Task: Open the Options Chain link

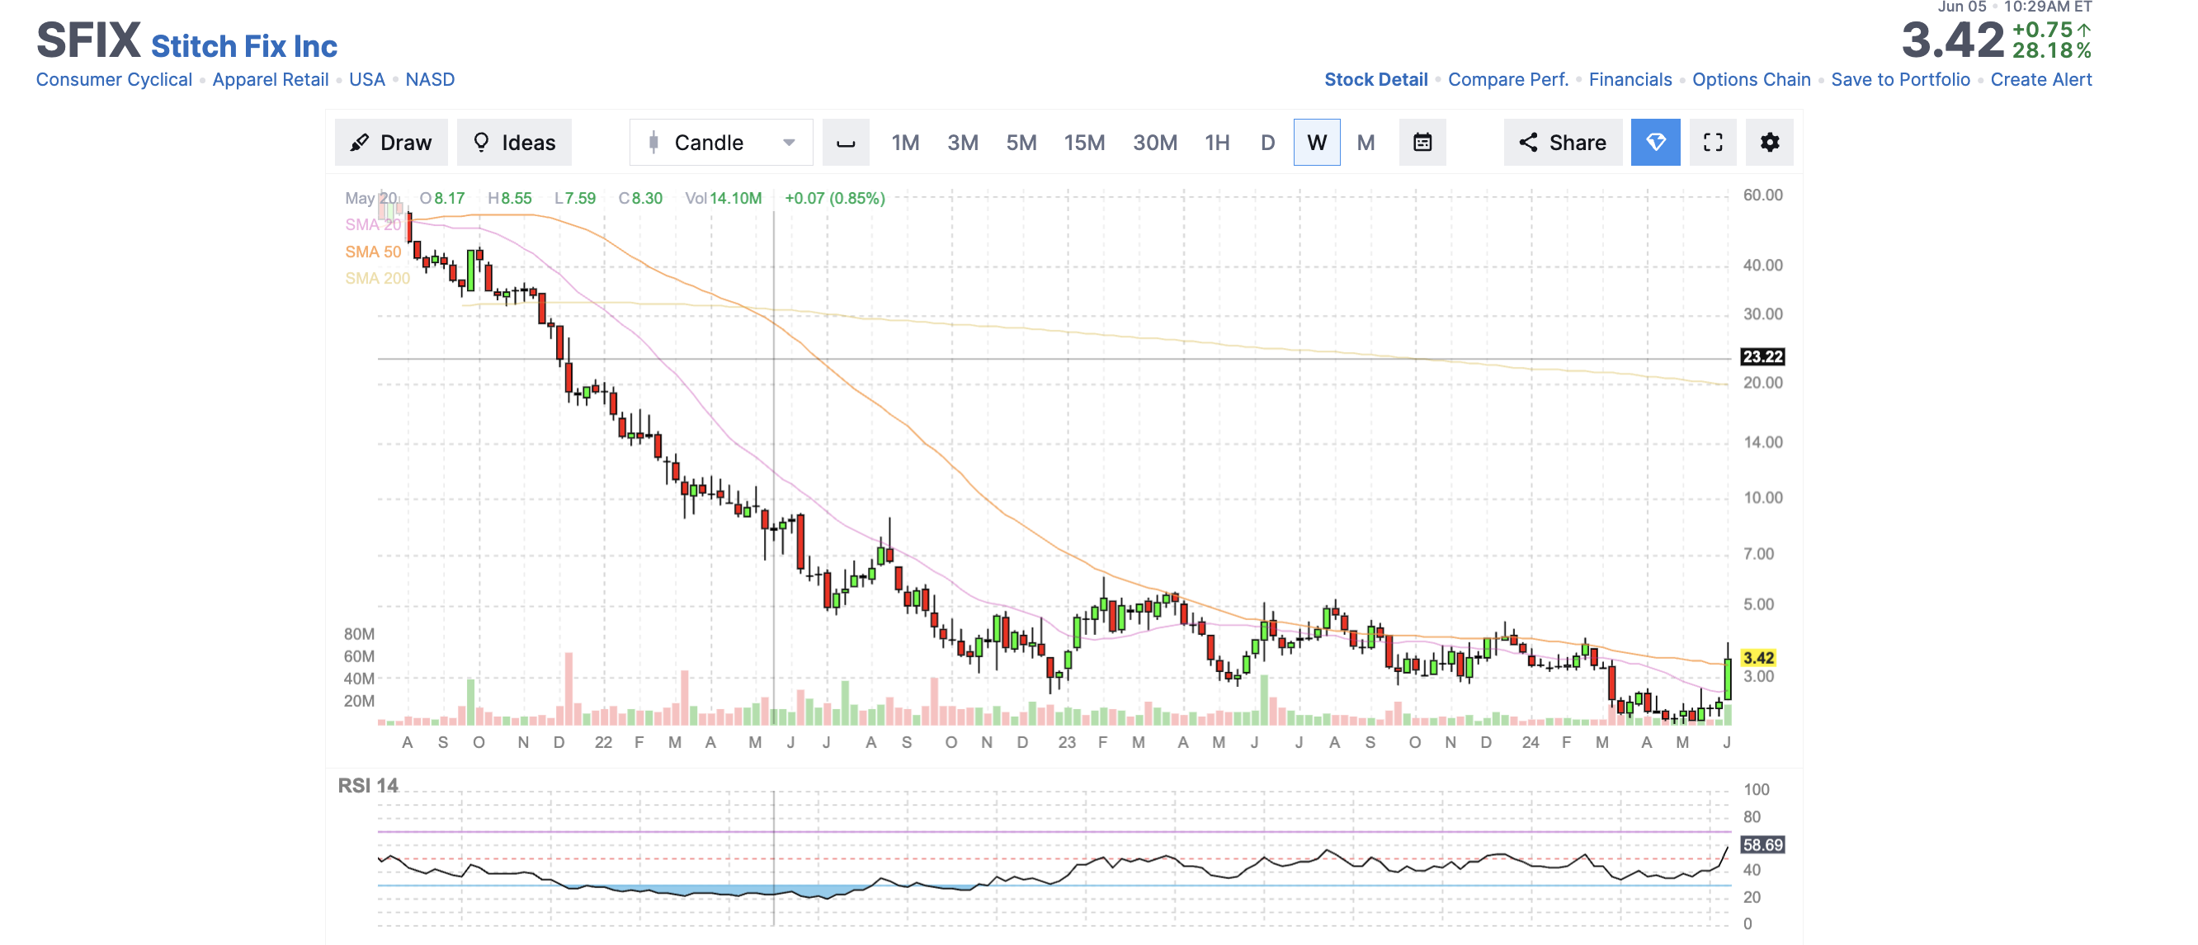Action: point(1751,79)
